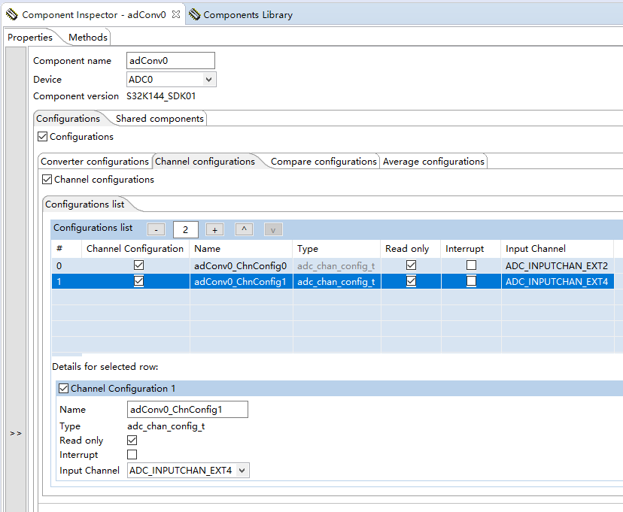Edit the Component name field adConv0
Viewport: 623px width, 512px height.
171,61
